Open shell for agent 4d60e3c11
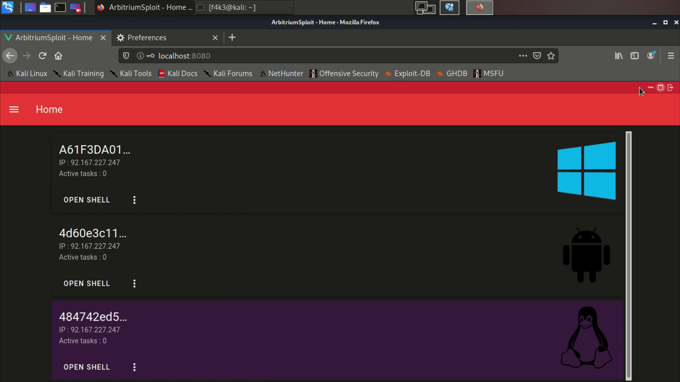Image resolution: width=680 pixels, height=382 pixels. point(87,283)
